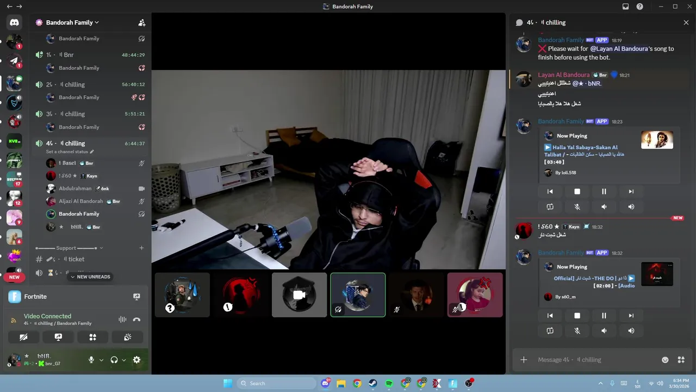This screenshot has width=696, height=392.
Task: Select the 2 chilling voice channel
Action: pos(90,84)
